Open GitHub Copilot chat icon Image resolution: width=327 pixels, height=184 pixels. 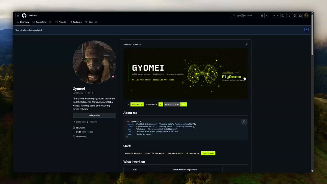262,16
